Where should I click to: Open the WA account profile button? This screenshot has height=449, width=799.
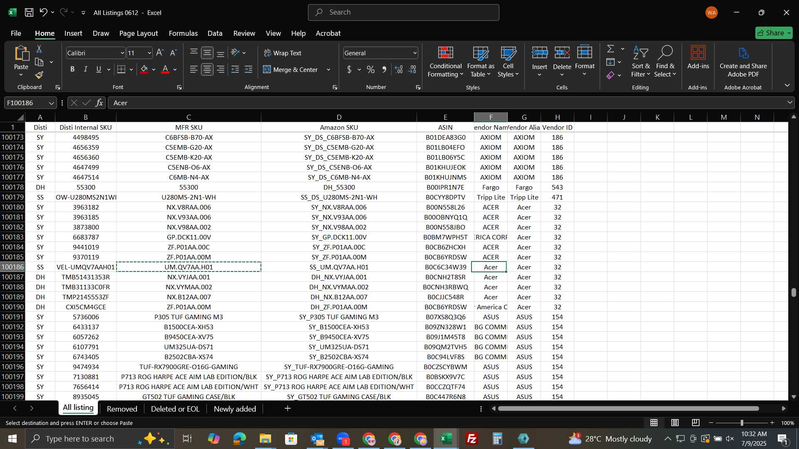pos(712,12)
